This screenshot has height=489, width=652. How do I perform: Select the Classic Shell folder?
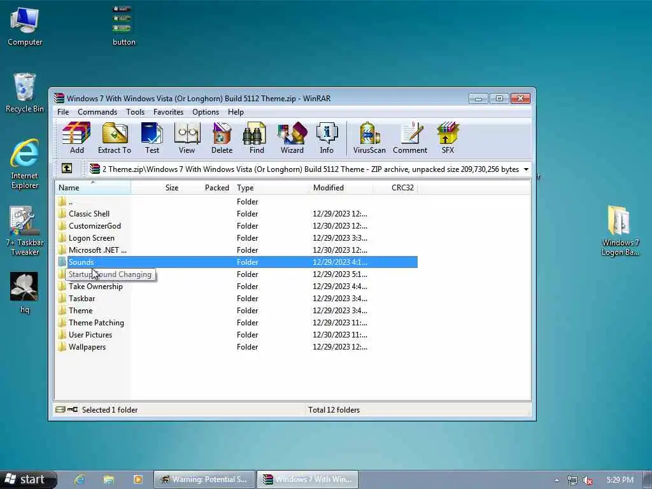(236, 214)
